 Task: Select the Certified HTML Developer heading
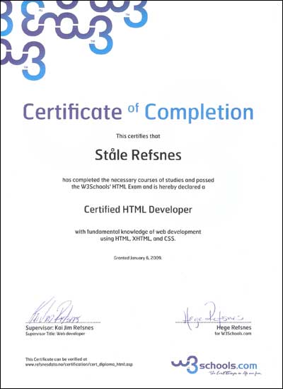(138, 210)
